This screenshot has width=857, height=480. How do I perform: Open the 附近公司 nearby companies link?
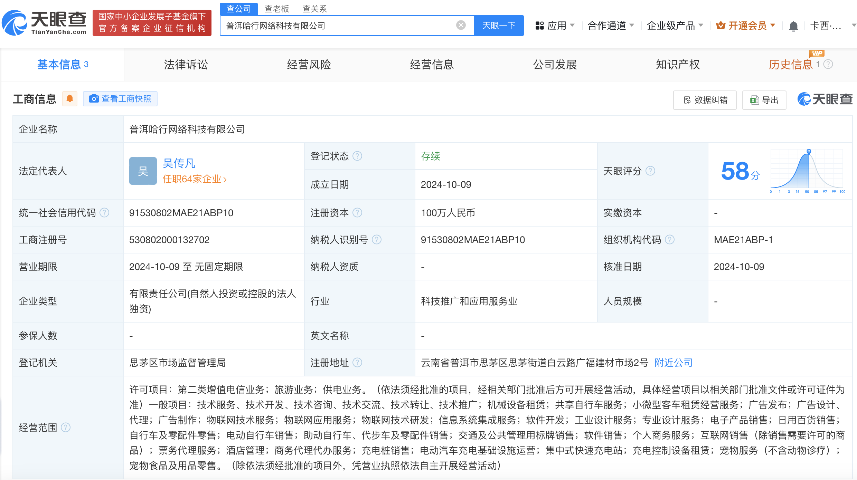674,363
